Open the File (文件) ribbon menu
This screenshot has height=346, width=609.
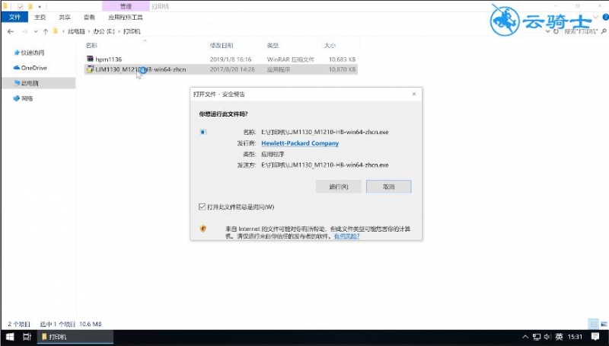point(14,17)
